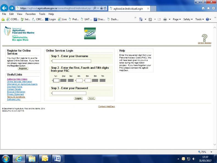
Task: Click the Favorites star icon top right
Action: click(x=208, y=8)
